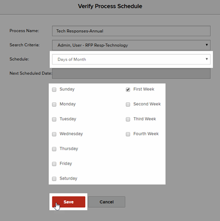Click the Next Scheduled Date field
This screenshot has height=221, width=220.
[x=131, y=74]
